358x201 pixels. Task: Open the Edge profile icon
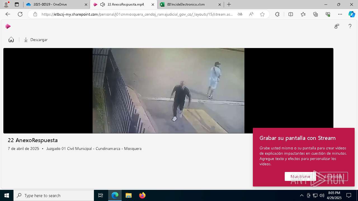6,4
